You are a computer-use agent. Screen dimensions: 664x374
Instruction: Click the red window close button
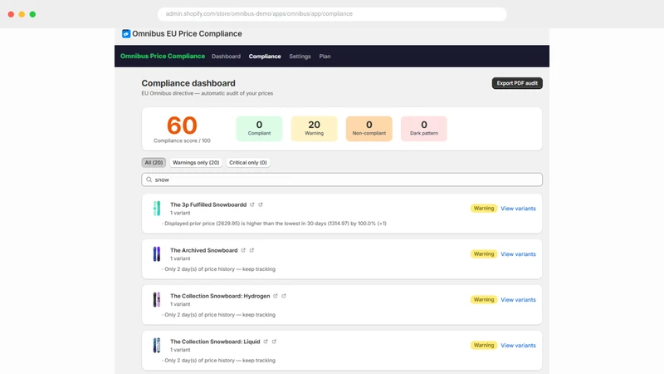coord(11,14)
